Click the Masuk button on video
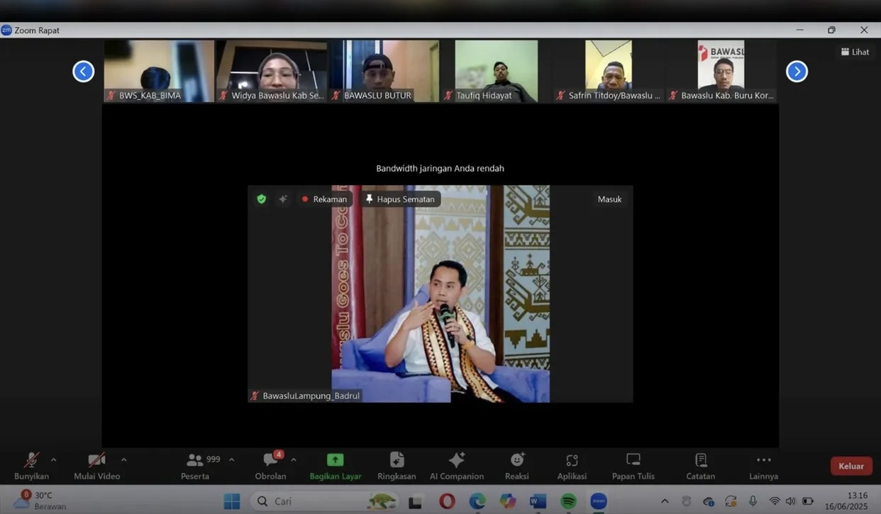The width and height of the screenshot is (881, 514). click(x=609, y=199)
